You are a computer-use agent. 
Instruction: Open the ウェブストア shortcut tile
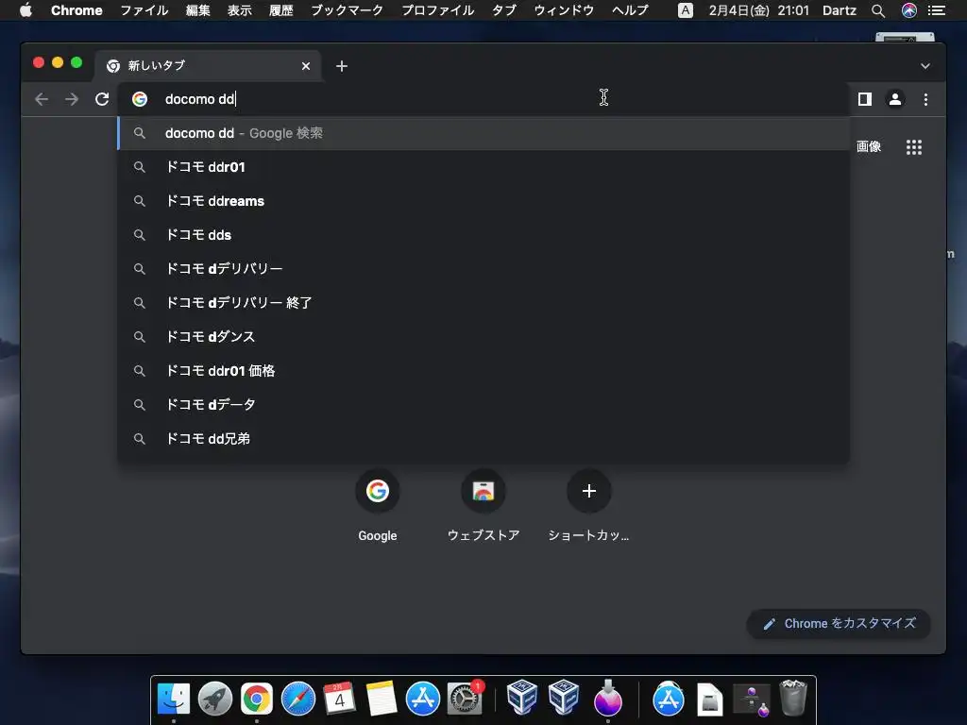tap(483, 506)
